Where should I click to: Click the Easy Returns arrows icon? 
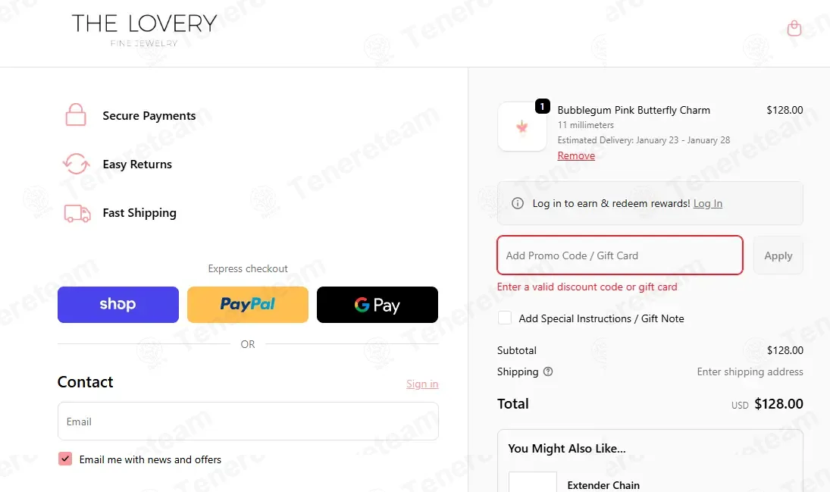[x=77, y=164]
